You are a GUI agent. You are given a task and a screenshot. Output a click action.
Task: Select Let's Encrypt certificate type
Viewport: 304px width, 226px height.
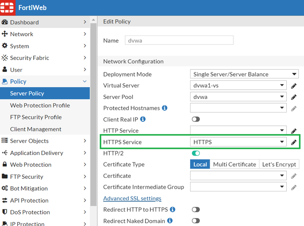(278, 164)
